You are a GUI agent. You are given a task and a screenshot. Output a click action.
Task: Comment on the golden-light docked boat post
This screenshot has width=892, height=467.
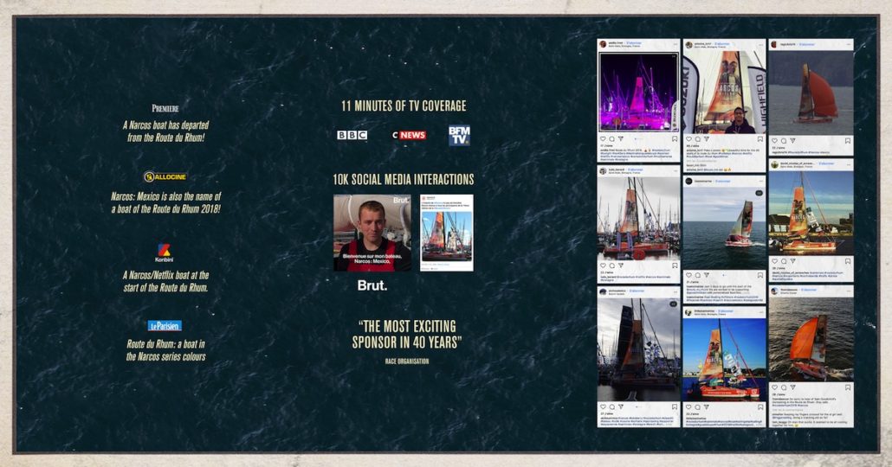pos(784,261)
